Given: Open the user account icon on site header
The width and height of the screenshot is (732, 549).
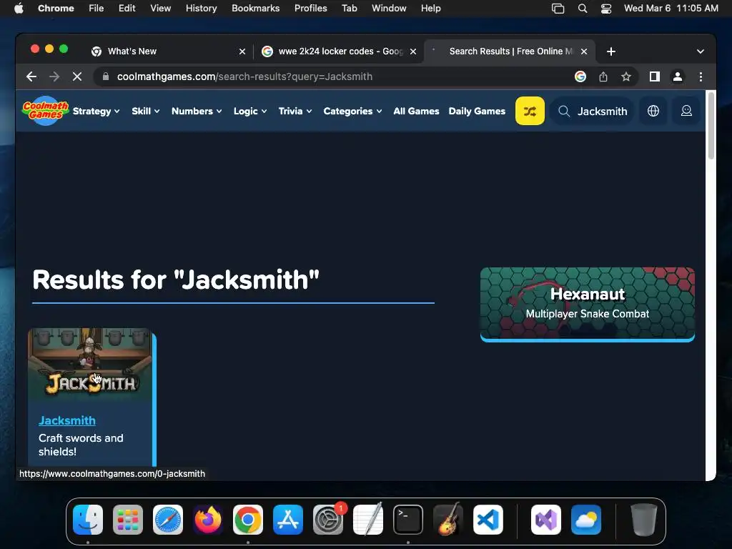Looking at the screenshot, I should [686, 111].
